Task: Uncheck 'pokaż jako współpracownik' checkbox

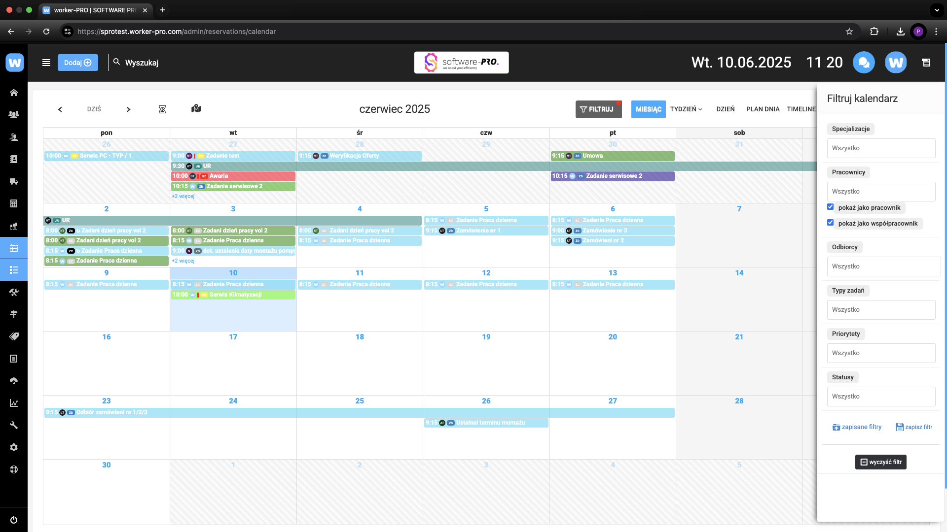Action: click(x=831, y=223)
